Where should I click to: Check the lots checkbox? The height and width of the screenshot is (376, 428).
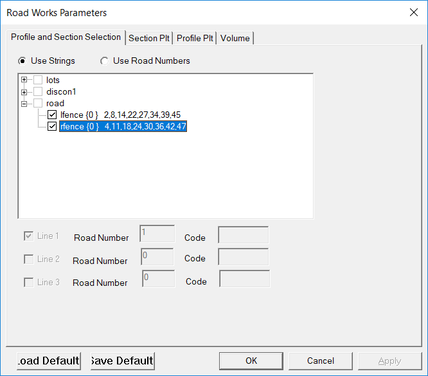click(38, 80)
